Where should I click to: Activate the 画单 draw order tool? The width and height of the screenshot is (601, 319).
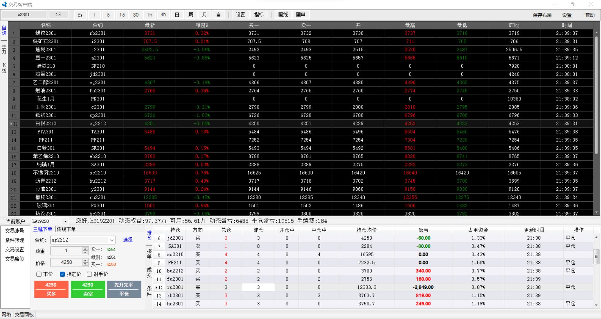click(x=300, y=15)
